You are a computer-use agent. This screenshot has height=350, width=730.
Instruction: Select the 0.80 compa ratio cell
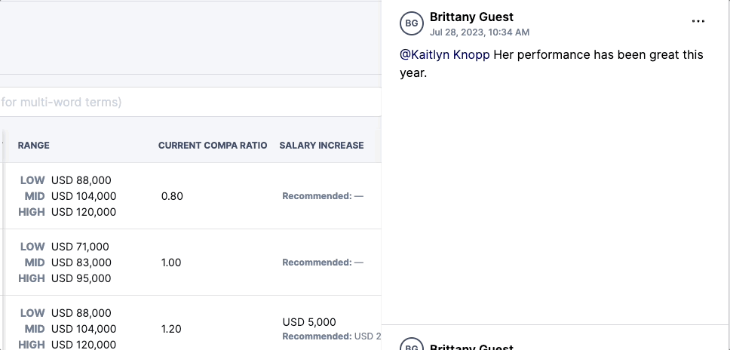point(172,196)
